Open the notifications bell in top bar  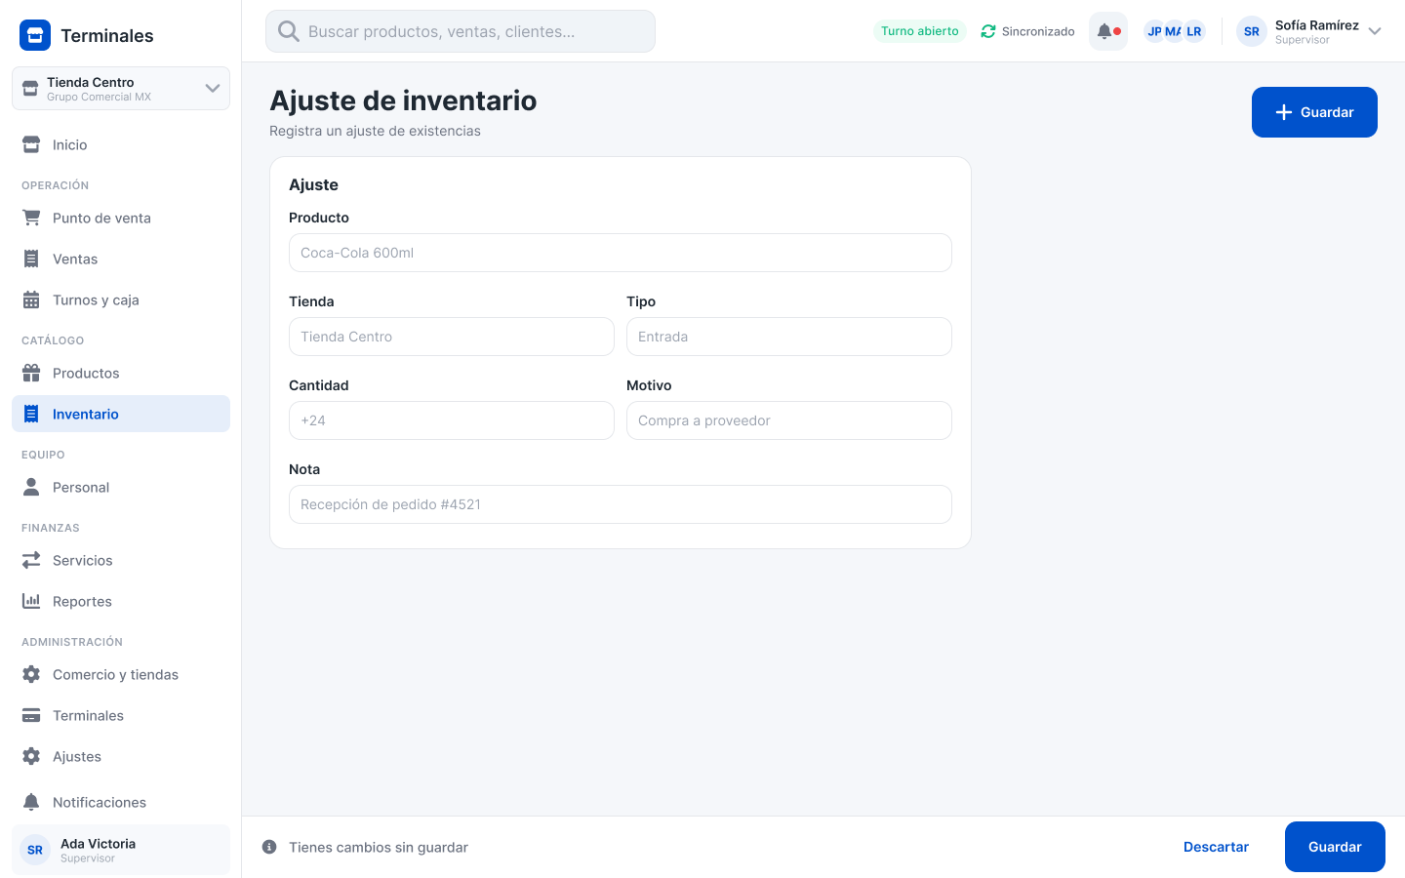(x=1108, y=31)
